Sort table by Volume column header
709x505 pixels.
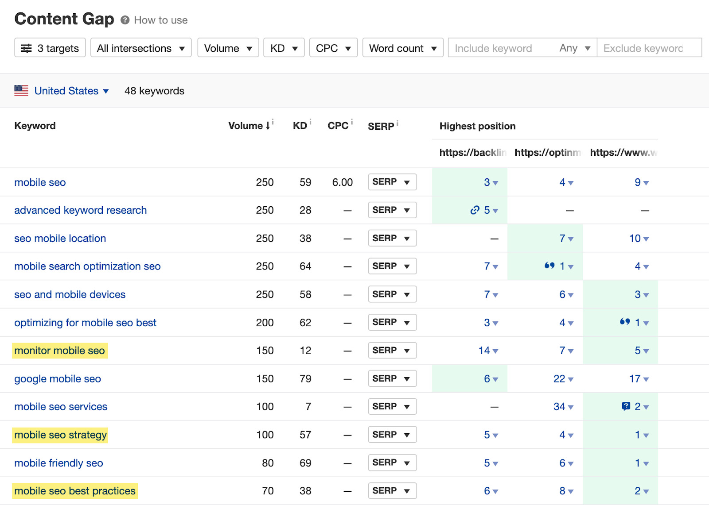pyautogui.click(x=245, y=126)
